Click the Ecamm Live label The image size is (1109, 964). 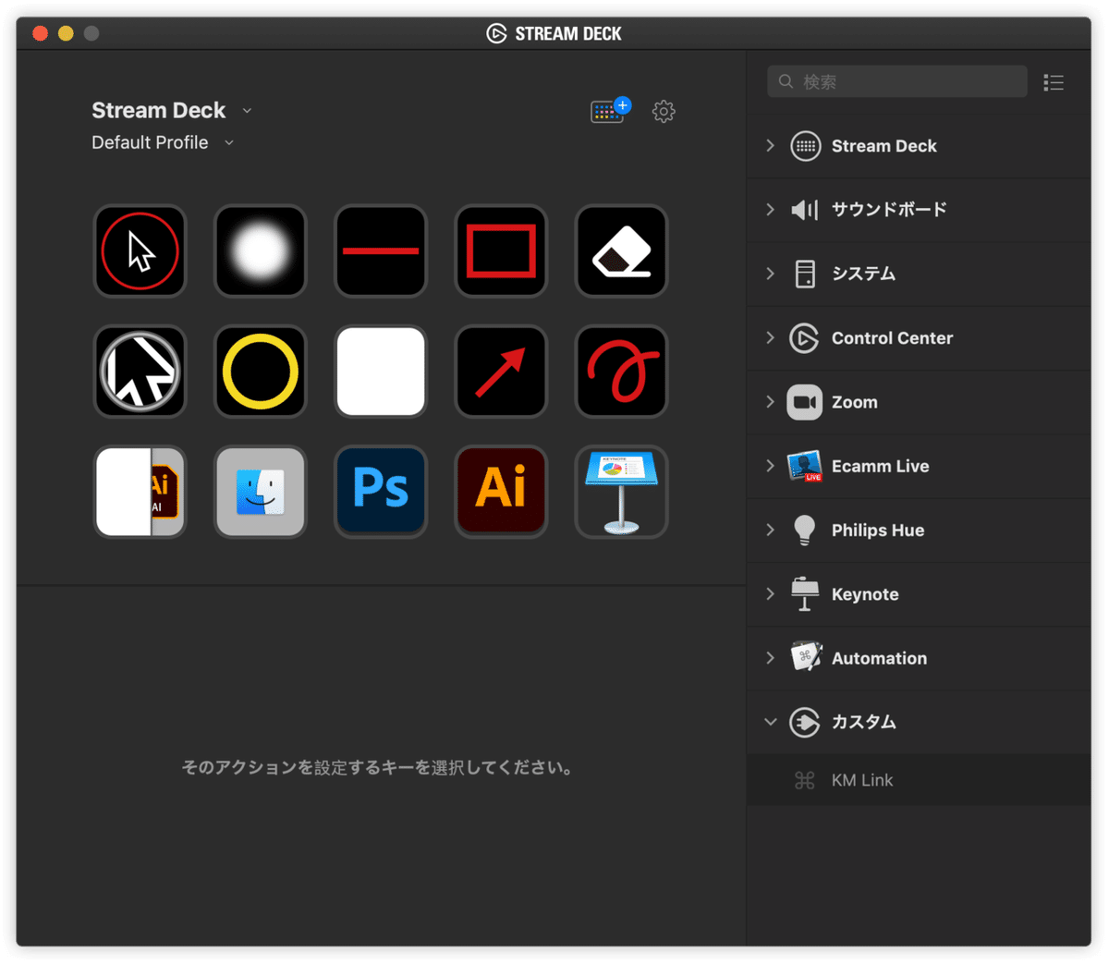880,466
